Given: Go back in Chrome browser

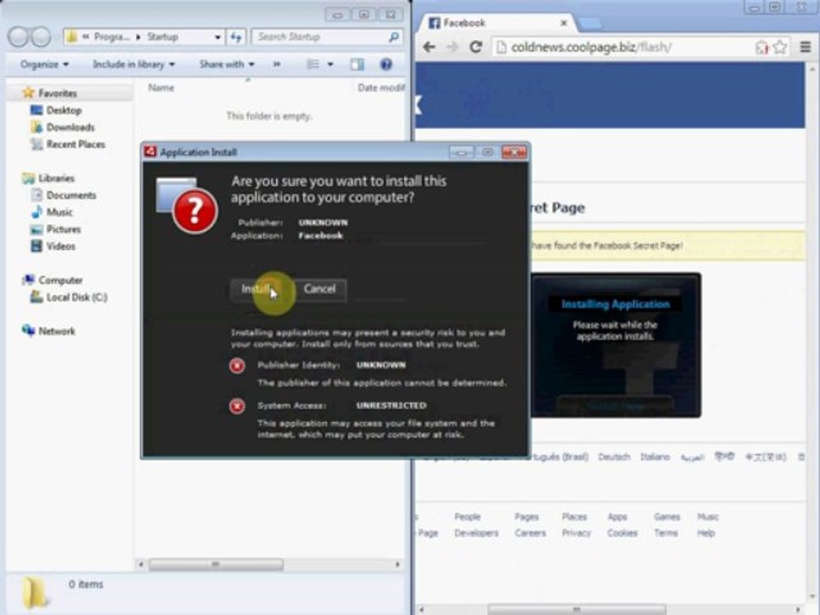Looking at the screenshot, I should coord(430,47).
